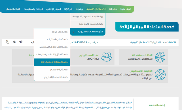This screenshot has width=182, height=110.
Task: Choose خدمة استعادة المبالغ الزائدة in the submenu
Action: coord(52,62)
